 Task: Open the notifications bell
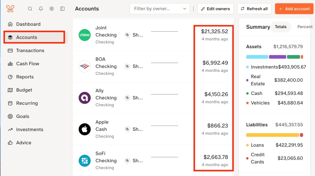[x=41, y=9]
